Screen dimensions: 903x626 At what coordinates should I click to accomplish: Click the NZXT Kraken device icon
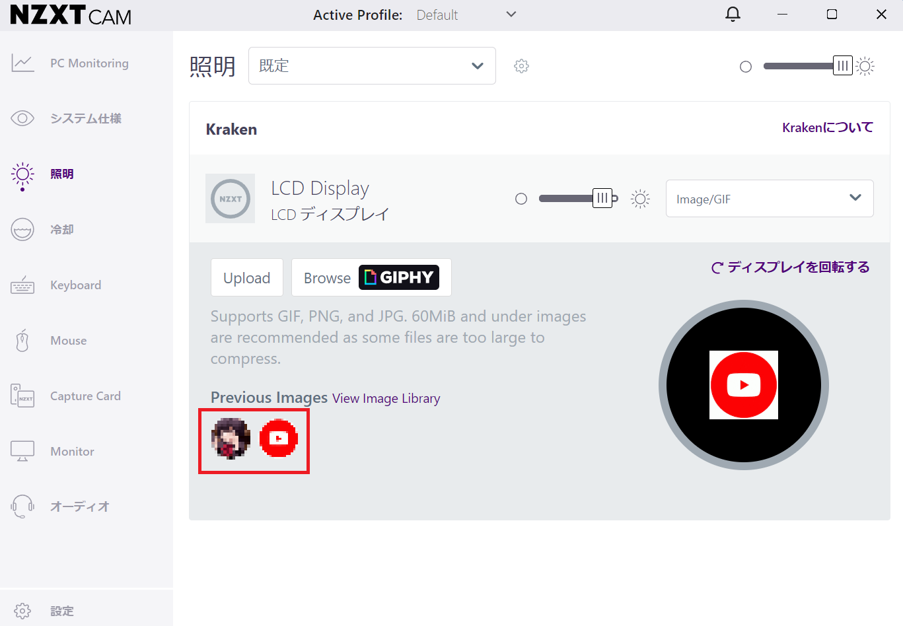pyautogui.click(x=230, y=199)
